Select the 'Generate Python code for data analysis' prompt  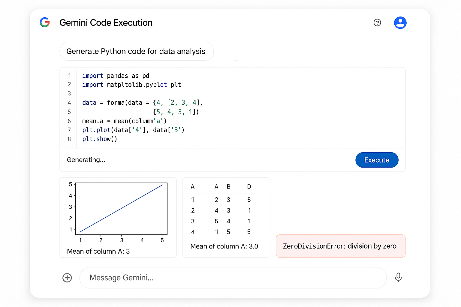point(136,51)
